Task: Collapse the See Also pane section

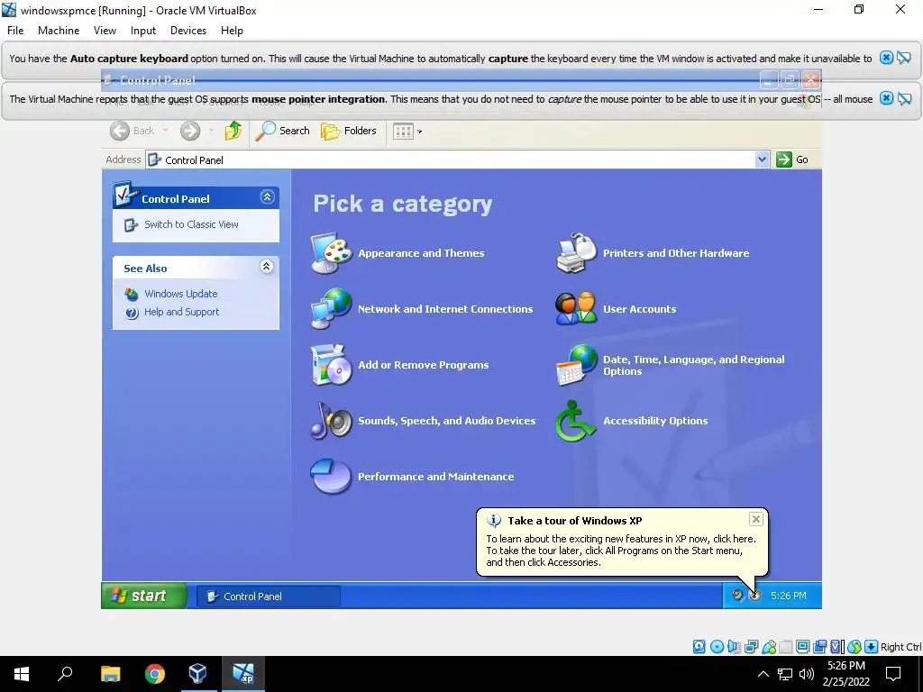Action: point(267,267)
